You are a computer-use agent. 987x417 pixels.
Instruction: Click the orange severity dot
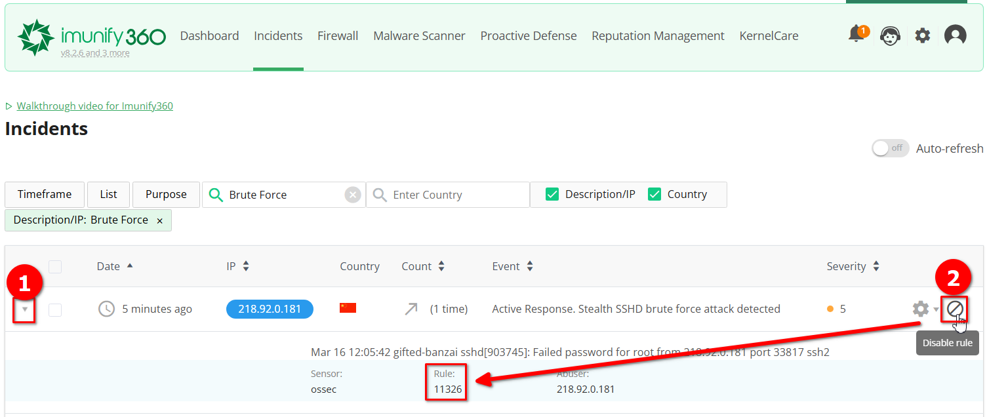[x=830, y=309]
